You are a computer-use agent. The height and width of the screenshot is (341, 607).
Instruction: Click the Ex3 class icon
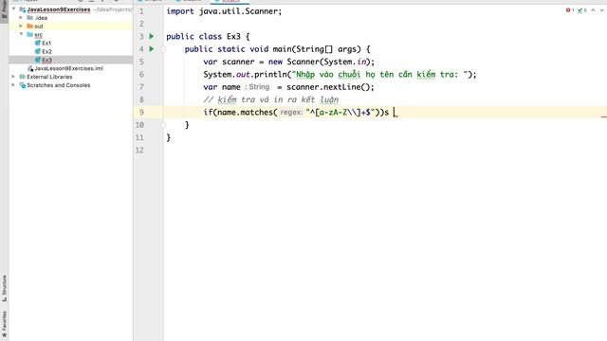[38, 60]
